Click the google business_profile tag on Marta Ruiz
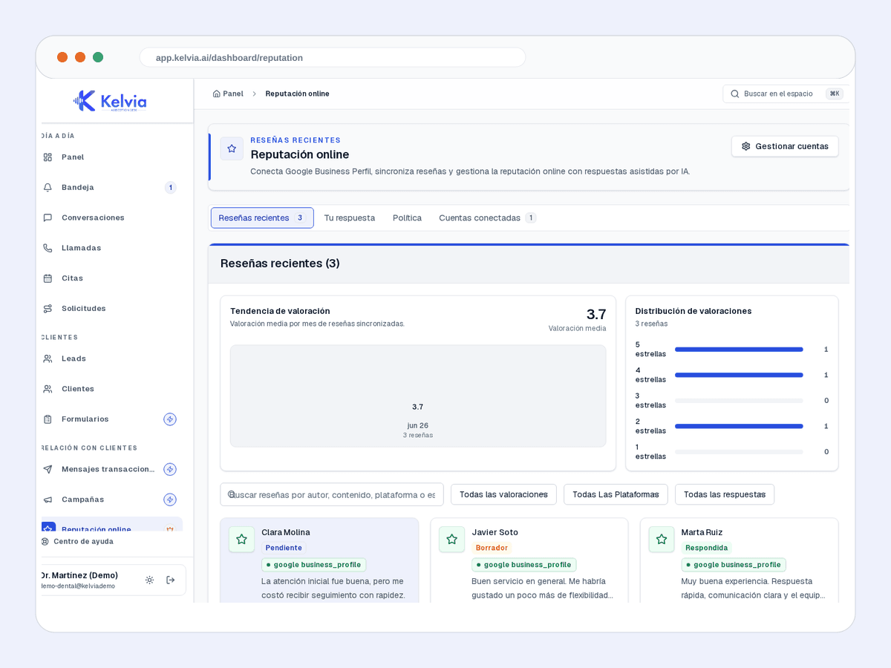Screen dimensions: 891x668 click(734, 565)
